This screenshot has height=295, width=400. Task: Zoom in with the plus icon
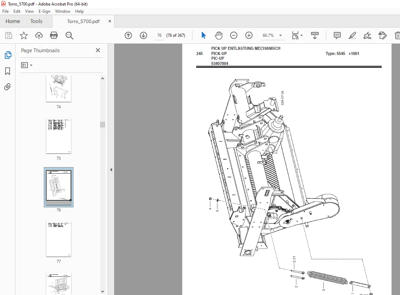(x=249, y=35)
